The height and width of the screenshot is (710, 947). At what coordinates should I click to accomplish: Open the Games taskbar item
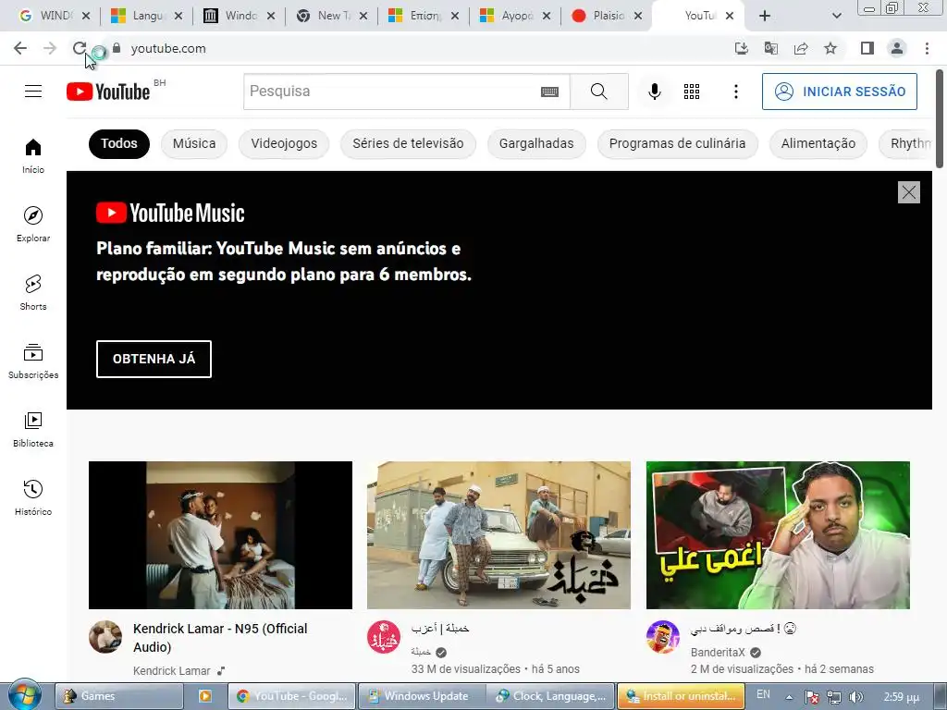pos(119,696)
